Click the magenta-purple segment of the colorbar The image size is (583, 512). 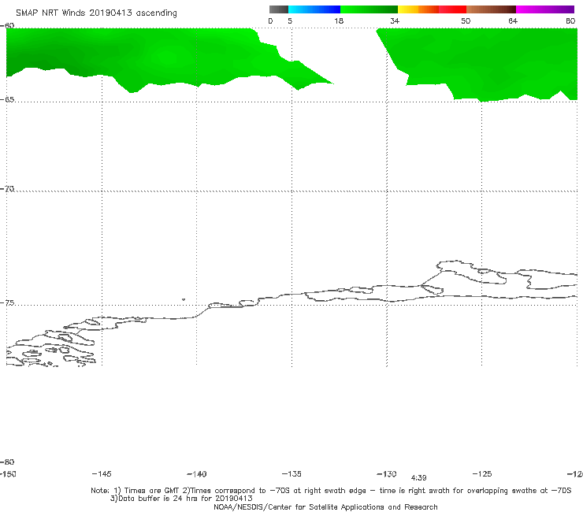545,9
